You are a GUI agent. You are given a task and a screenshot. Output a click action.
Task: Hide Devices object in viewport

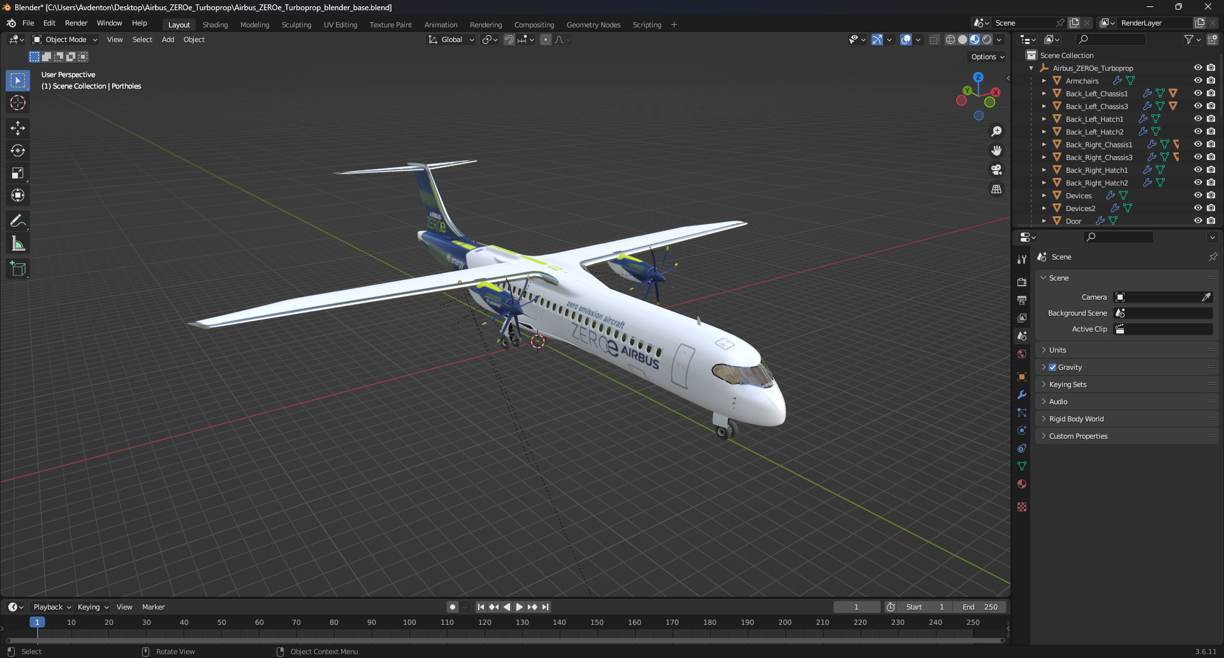click(1198, 196)
